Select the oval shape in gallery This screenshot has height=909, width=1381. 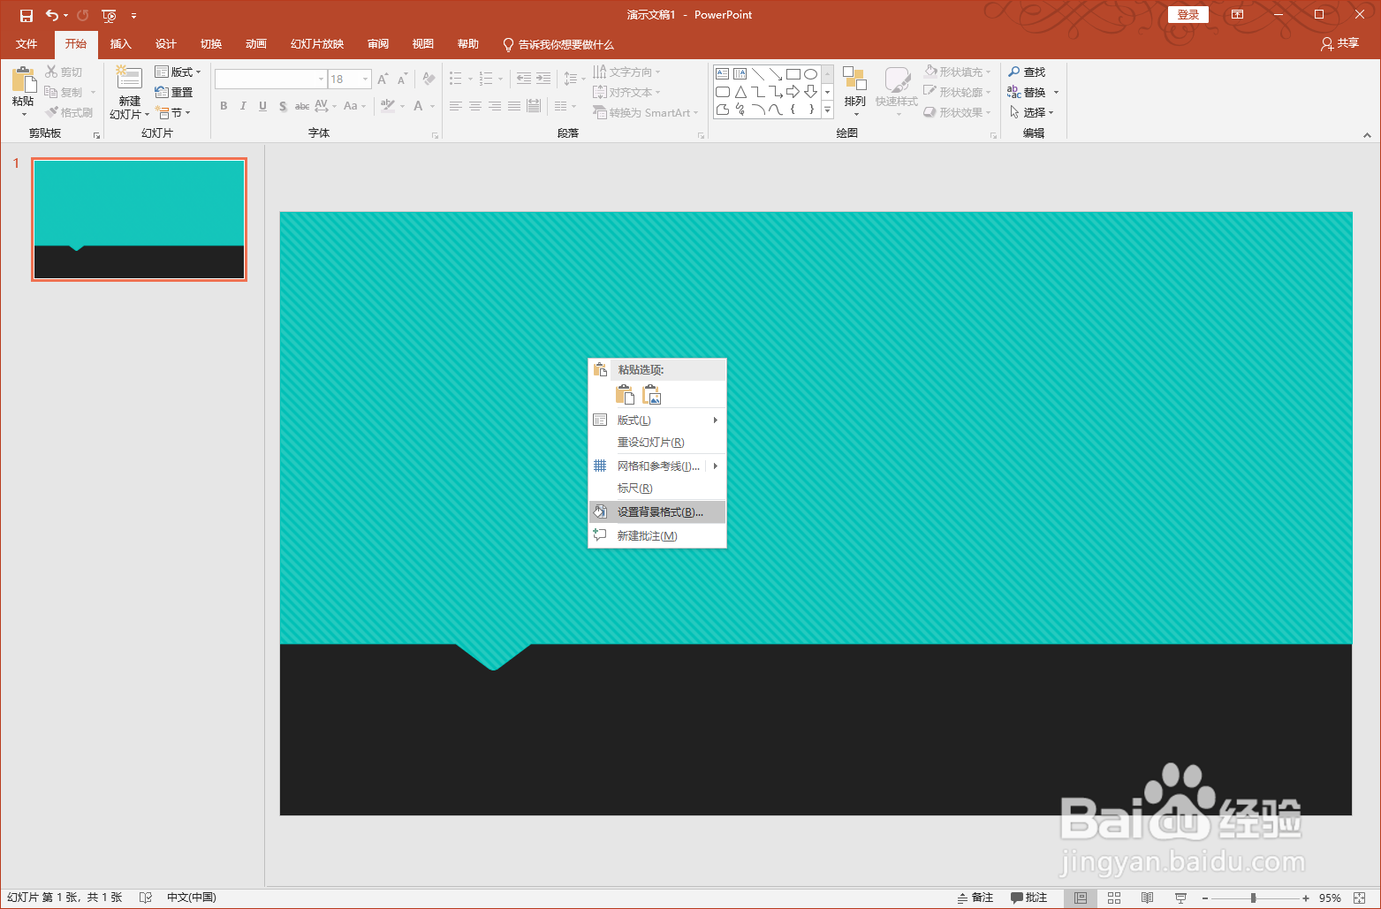(x=810, y=74)
